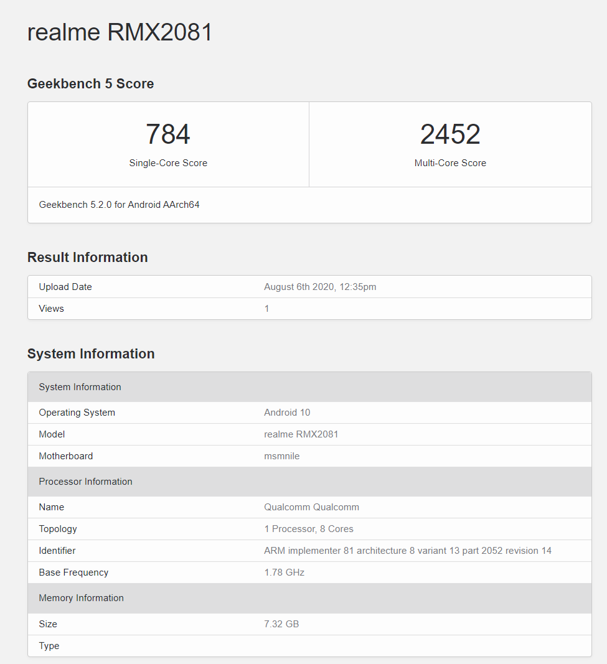Select the Operating System label
607x664 pixels.
(x=77, y=412)
